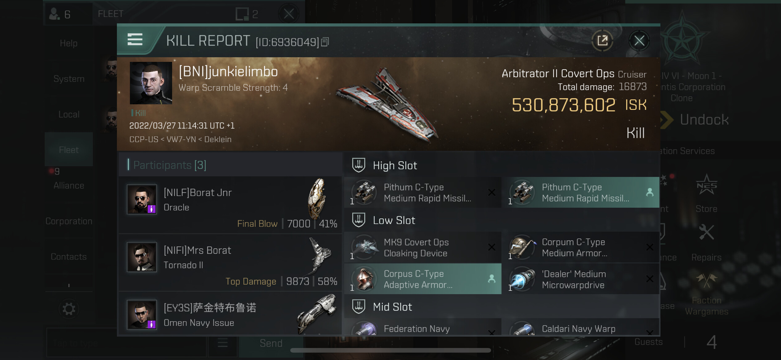
Task: Copy the kill report ID icon
Action: point(325,42)
